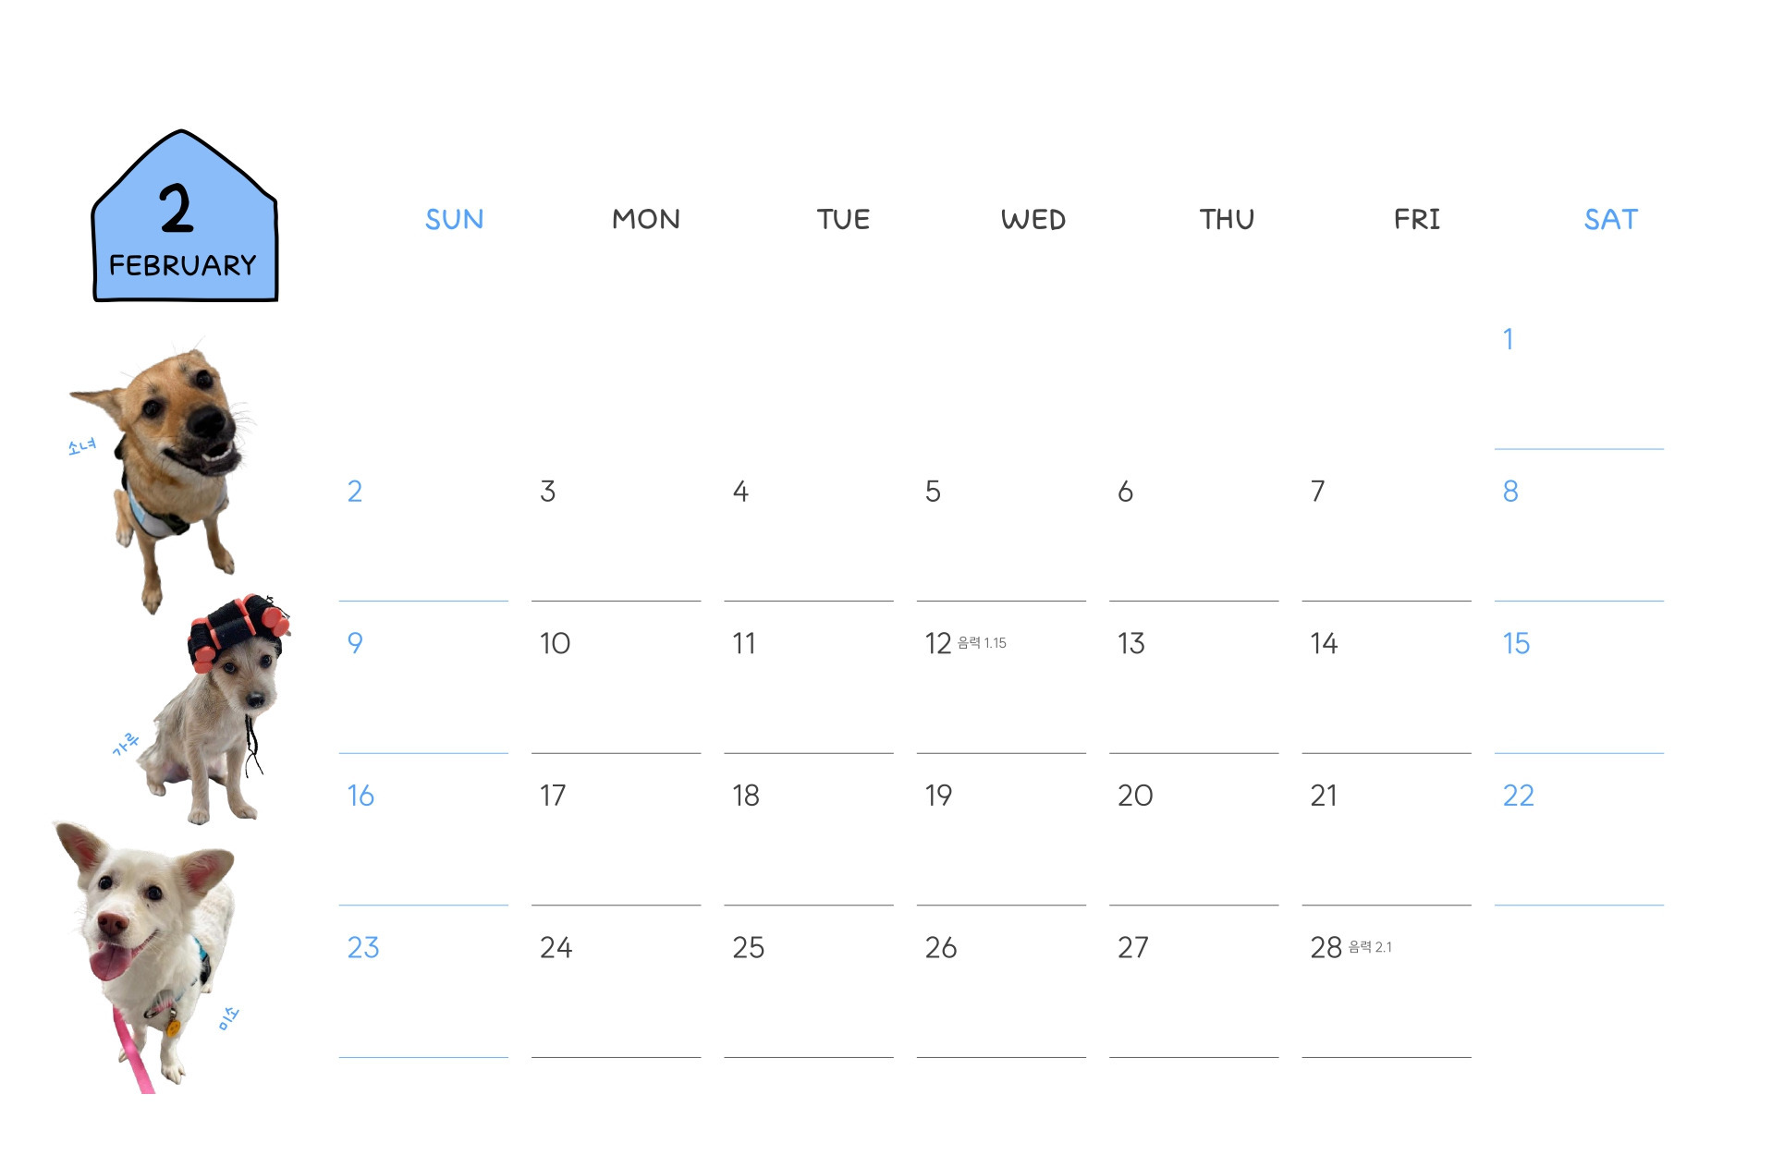The image size is (1772, 1155).
Task: Click the THU column header
Action: [x=1227, y=219]
